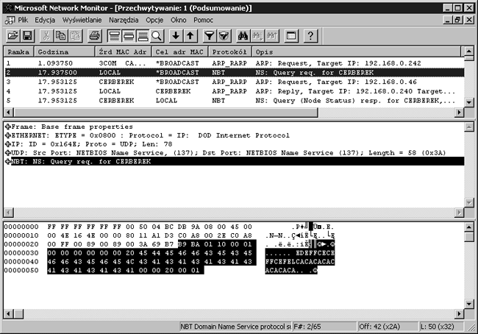Click the question mark Help icon
The width and height of the screenshot is (478, 334).
tap(310, 35)
